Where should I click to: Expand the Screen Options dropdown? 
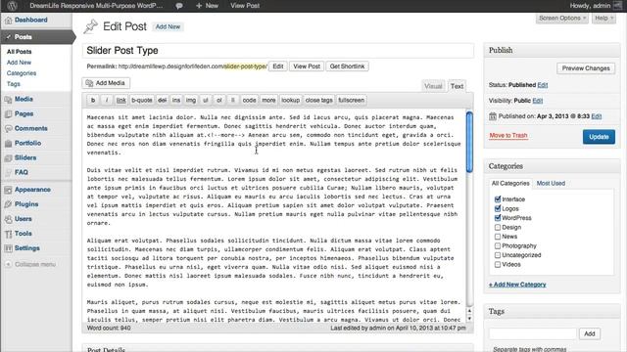[562, 18]
